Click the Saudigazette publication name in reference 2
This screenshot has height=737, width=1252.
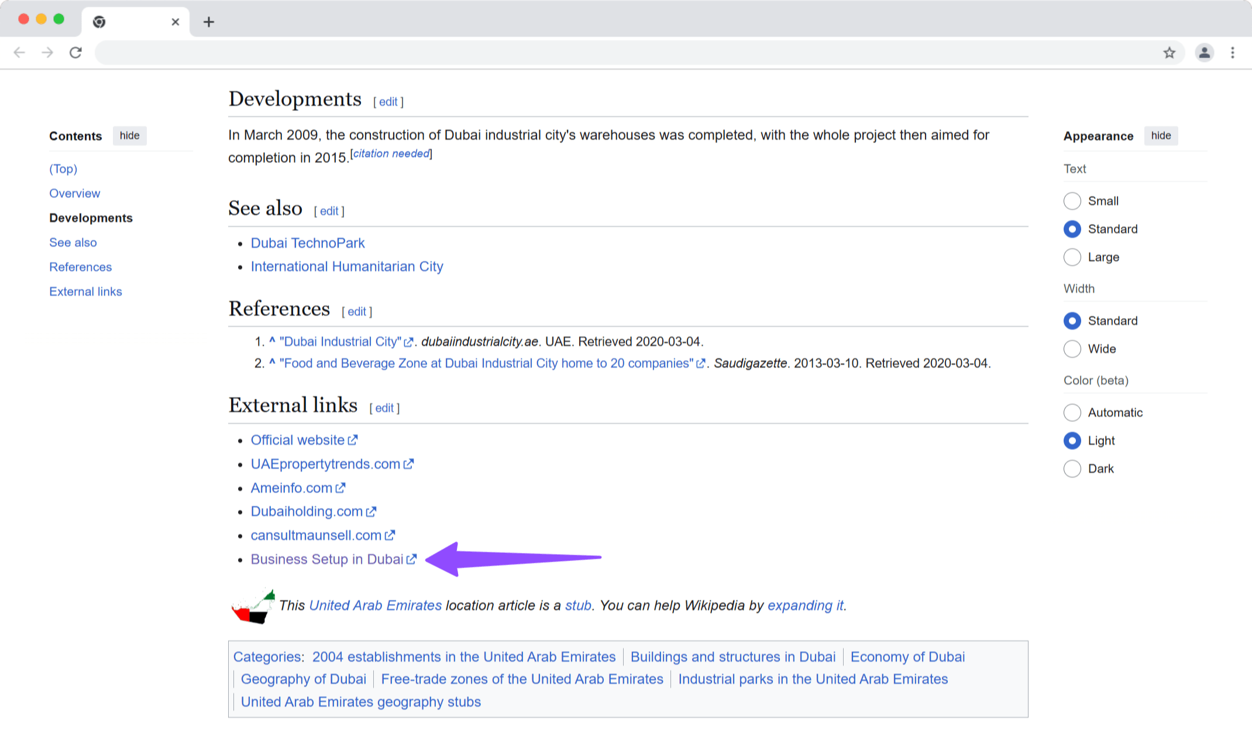pos(751,363)
